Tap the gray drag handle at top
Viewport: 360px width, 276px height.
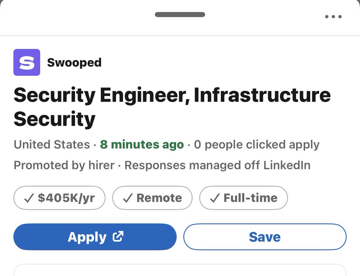point(180,14)
